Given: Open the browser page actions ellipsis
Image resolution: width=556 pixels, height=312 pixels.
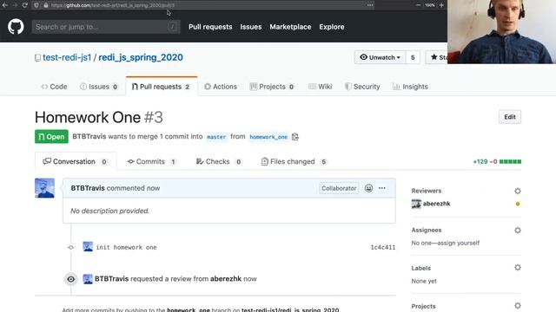Looking at the screenshot, I should tap(370, 5).
